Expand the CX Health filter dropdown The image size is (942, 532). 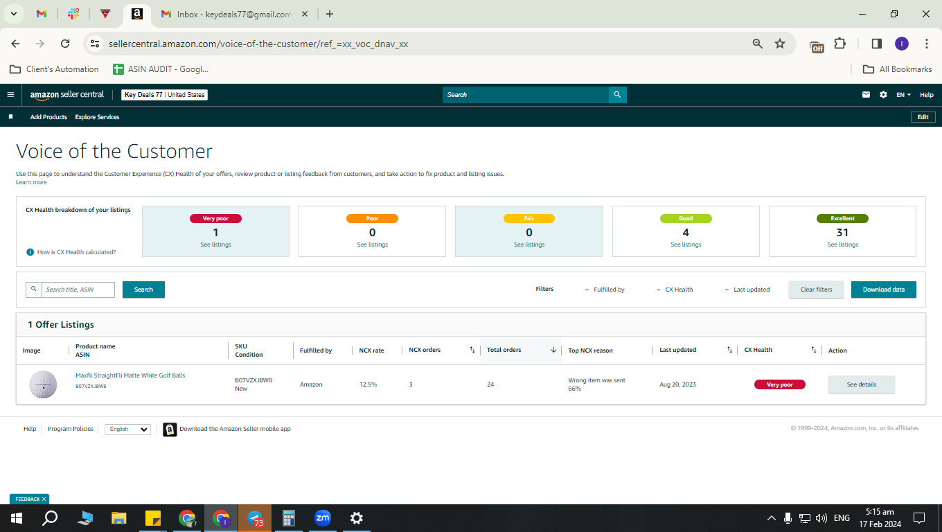(x=675, y=290)
